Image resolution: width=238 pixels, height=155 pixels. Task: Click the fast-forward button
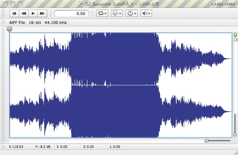point(42,14)
